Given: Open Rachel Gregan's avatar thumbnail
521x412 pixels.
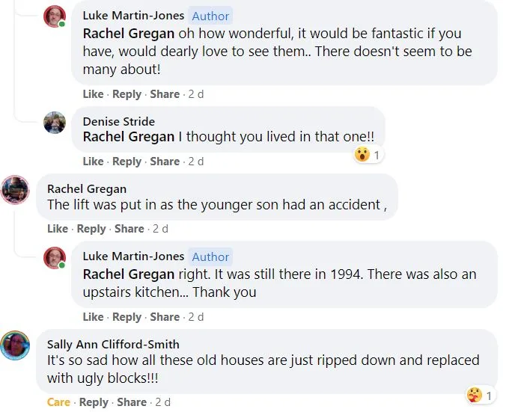Looking at the screenshot, I should pos(15,190).
